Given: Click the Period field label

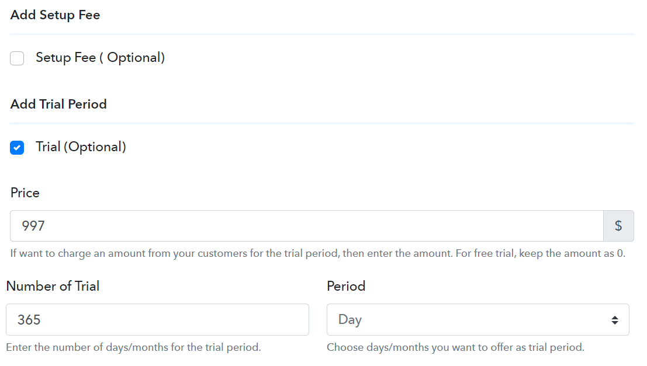Looking at the screenshot, I should click(346, 286).
